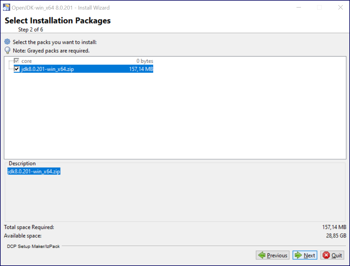Image resolution: width=350 pixels, height=266 pixels.
Task: Select the core pack row label
Action: coord(27,61)
